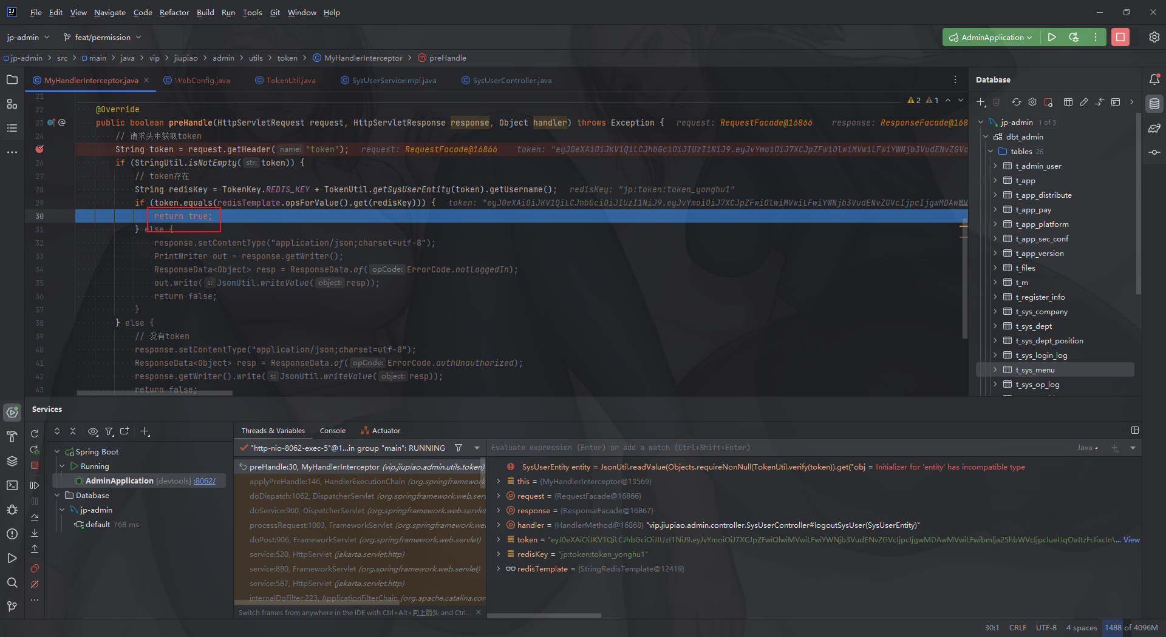This screenshot has width=1166, height=637.
Task: Open the thread selector dropdown arrow
Action: click(x=477, y=448)
